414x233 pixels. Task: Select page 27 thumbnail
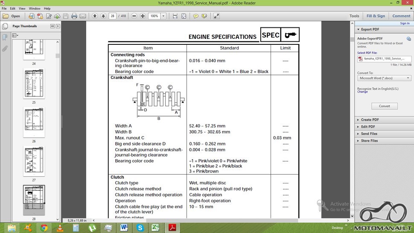[34, 161]
